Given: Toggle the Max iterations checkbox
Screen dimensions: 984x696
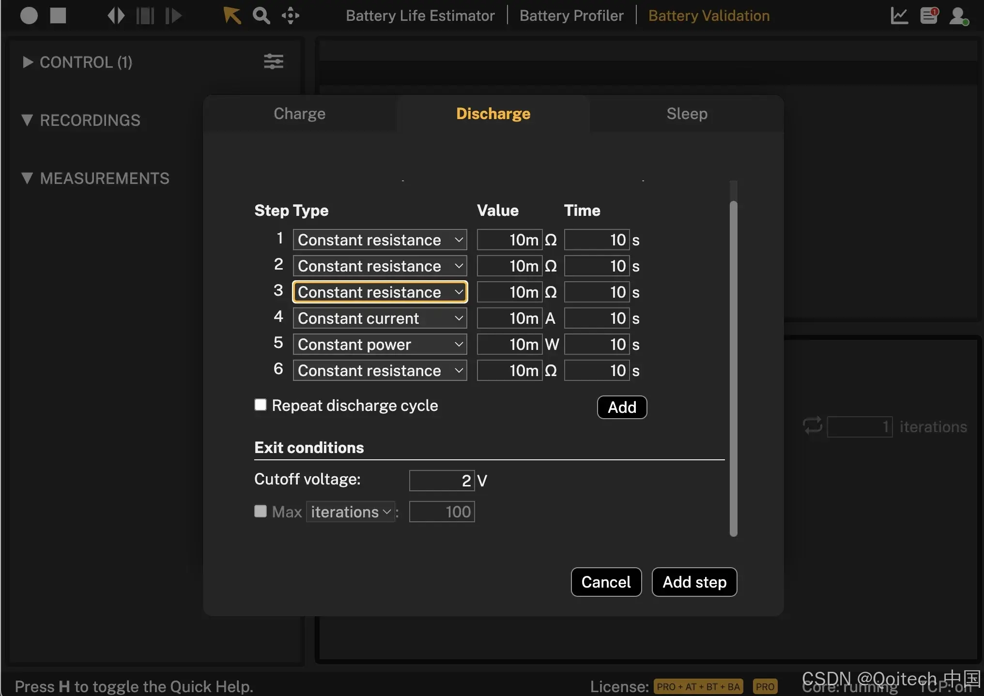Looking at the screenshot, I should pos(261,511).
